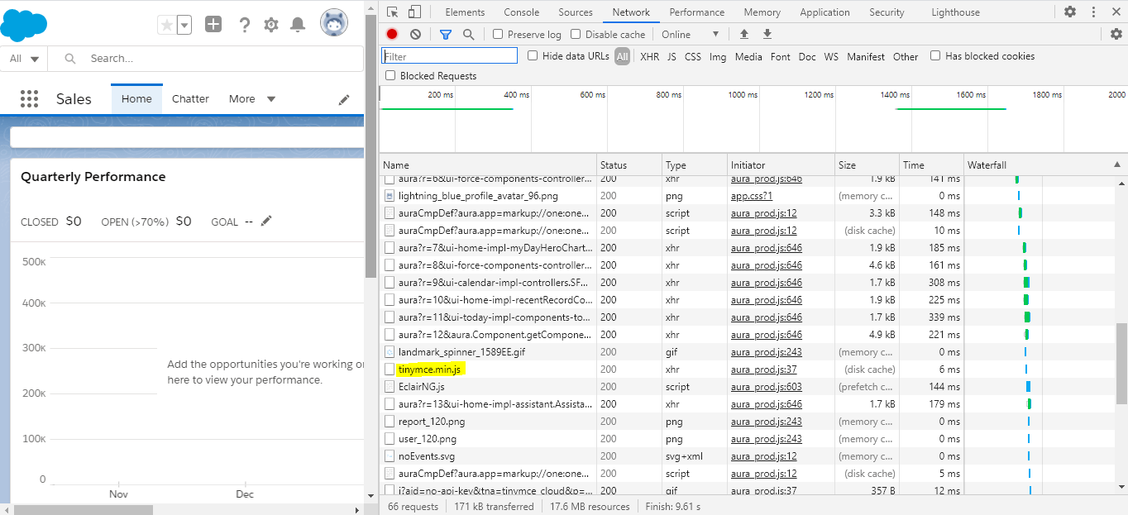Switch to the Elements panel
This screenshot has height=515, width=1128.
coord(465,12)
